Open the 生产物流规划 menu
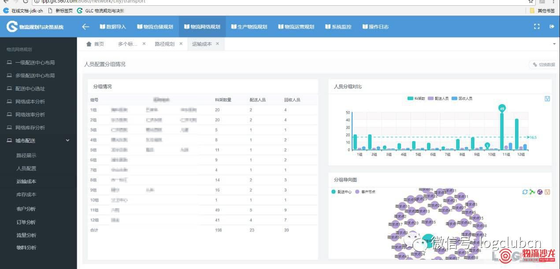560x269 pixels. tap(249, 27)
